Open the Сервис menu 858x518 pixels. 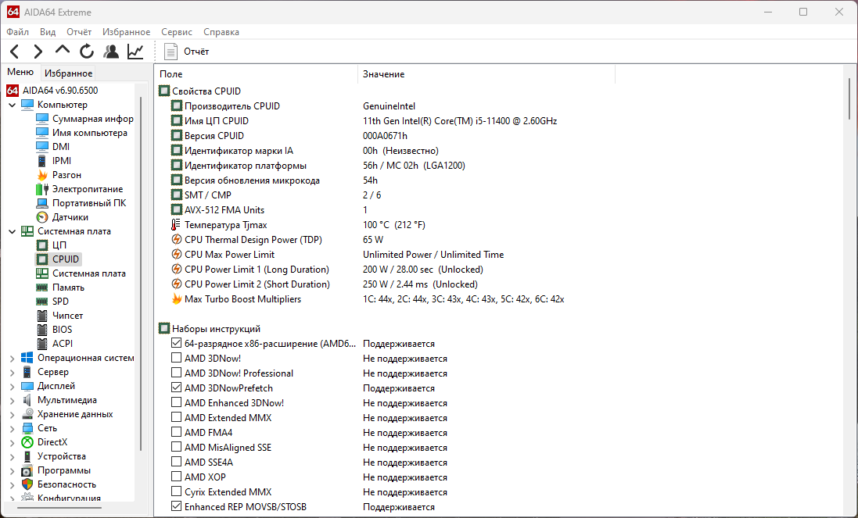(176, 32)
